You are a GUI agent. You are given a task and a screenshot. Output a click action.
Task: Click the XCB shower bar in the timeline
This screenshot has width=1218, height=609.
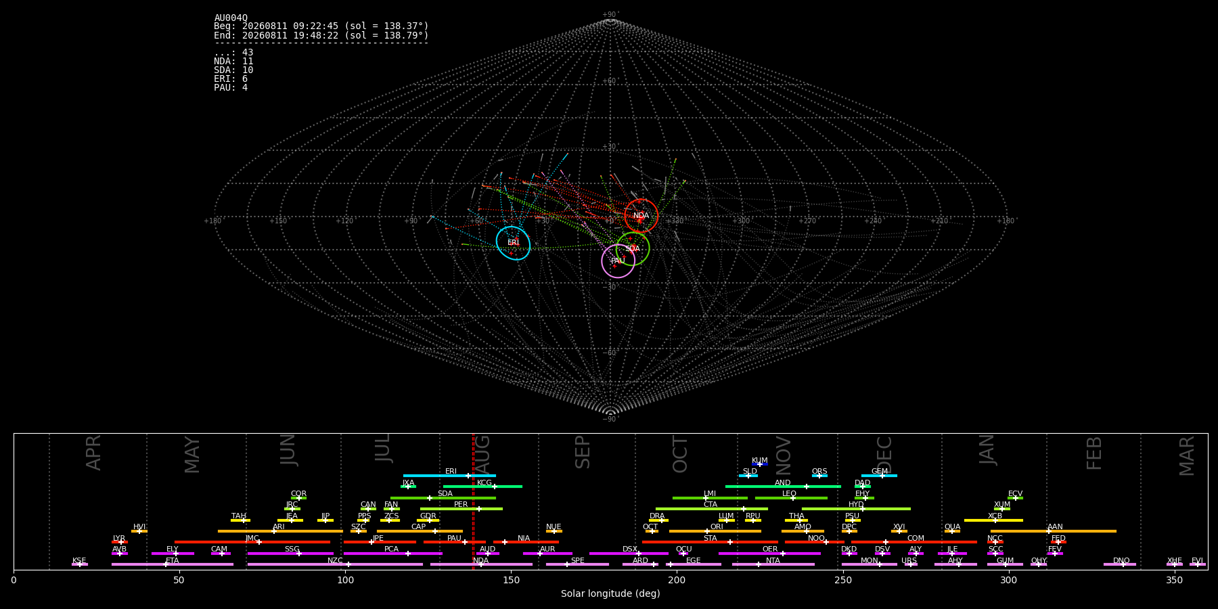click(993, 520)
